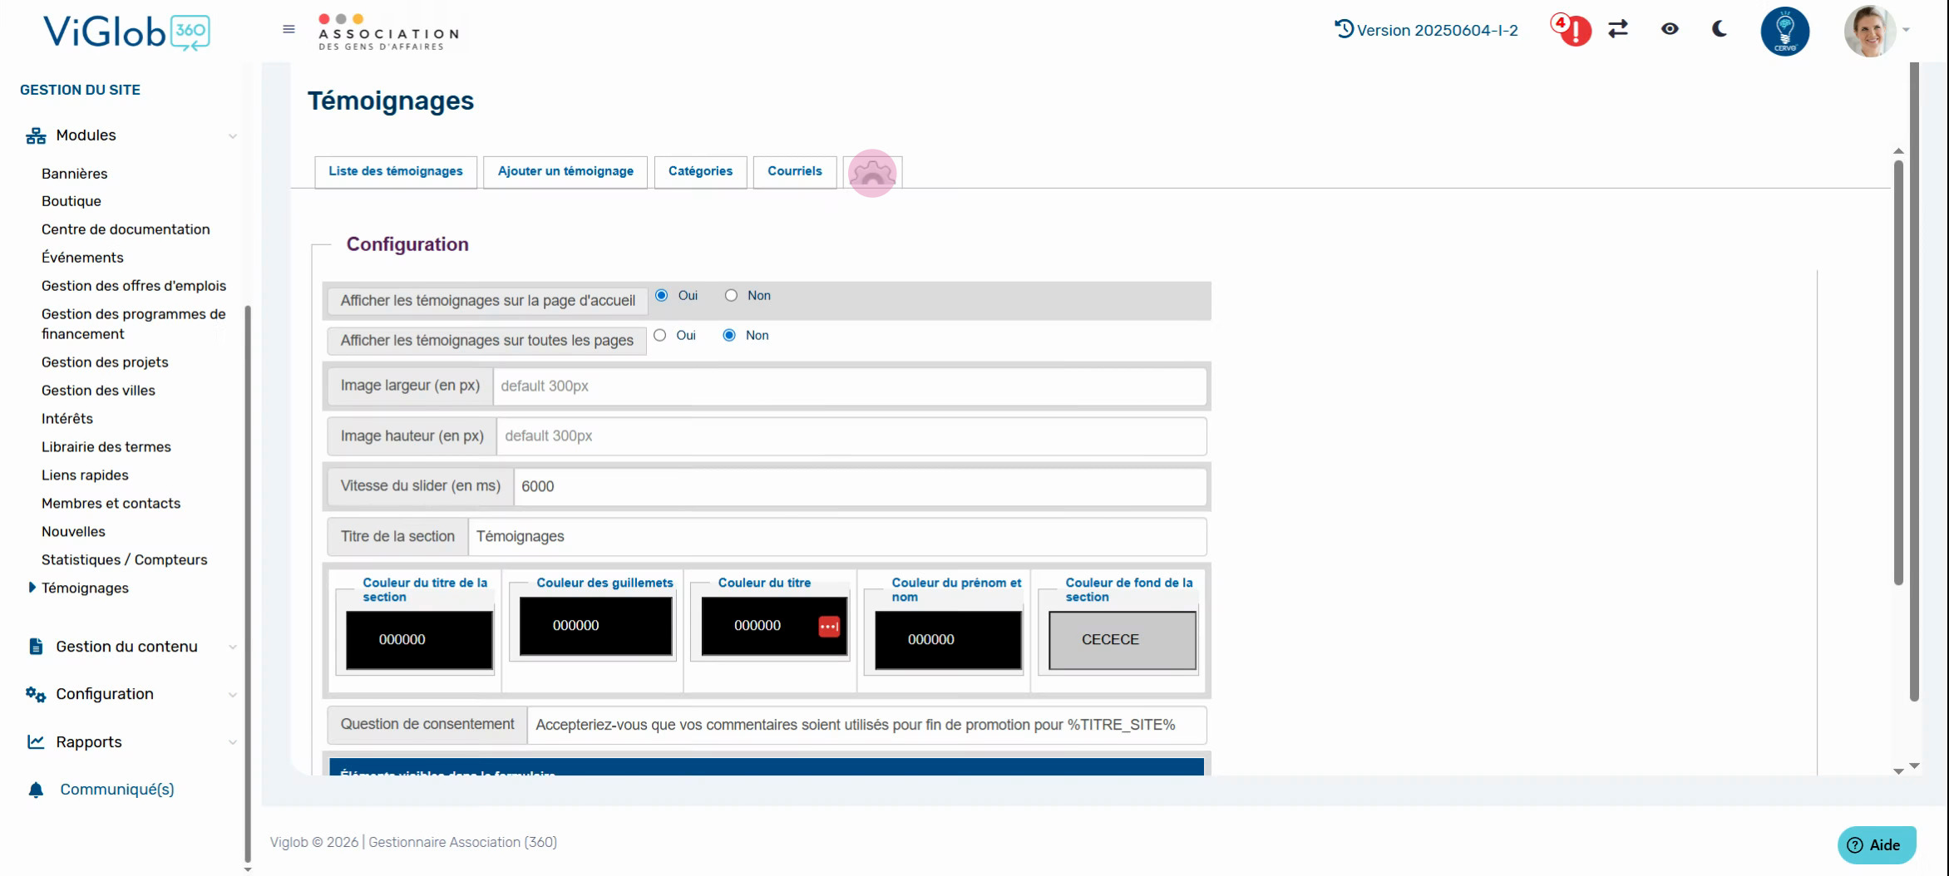Open the Liste des témoignages tab
1949x876 pixels.
pyautogui.click(x=396, y=172)
